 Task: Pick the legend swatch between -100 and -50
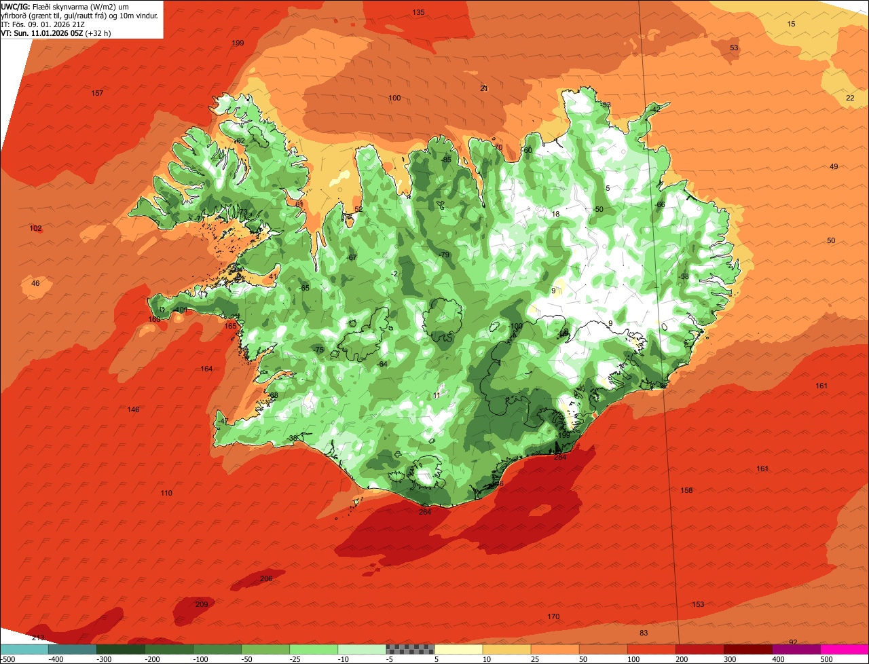click(217, 649)
